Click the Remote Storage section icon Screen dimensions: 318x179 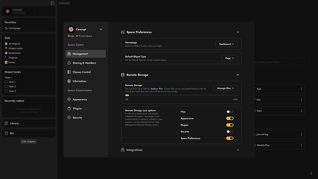coord(123,75)
